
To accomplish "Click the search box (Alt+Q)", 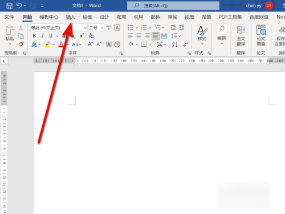I will coord(173,6).
